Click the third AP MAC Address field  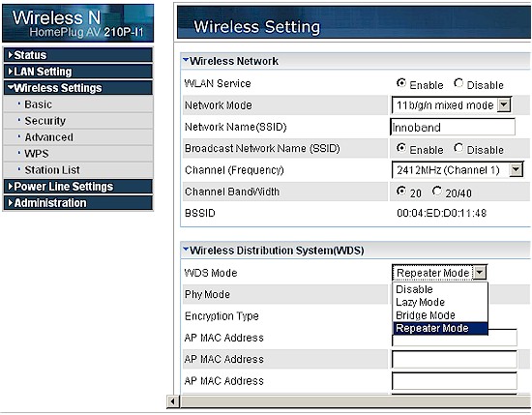(x=455, y=381)
